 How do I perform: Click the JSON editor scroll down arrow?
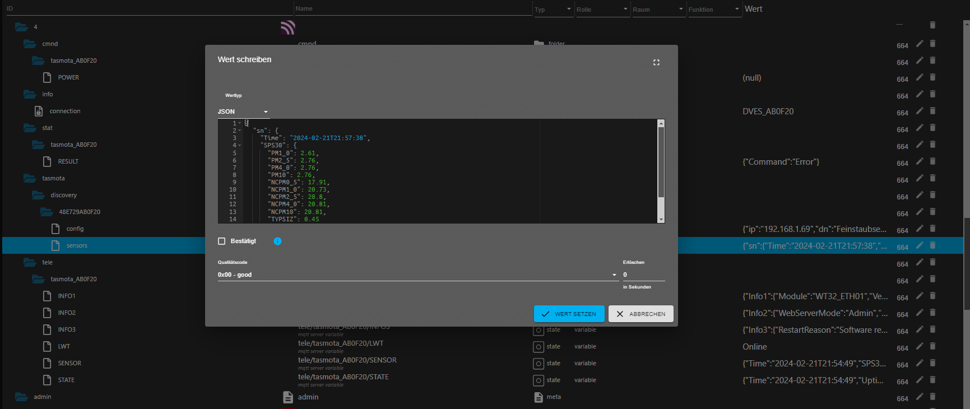[661, 219]
